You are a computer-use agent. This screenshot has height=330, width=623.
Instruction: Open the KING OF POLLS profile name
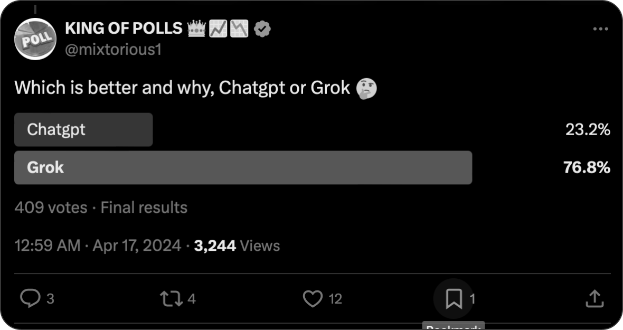point(124,29)
